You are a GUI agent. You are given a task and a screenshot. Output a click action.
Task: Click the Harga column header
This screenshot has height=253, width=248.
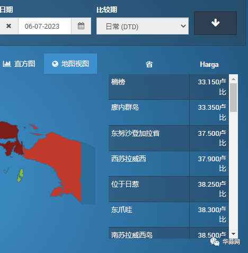click(x=209, y=65)
